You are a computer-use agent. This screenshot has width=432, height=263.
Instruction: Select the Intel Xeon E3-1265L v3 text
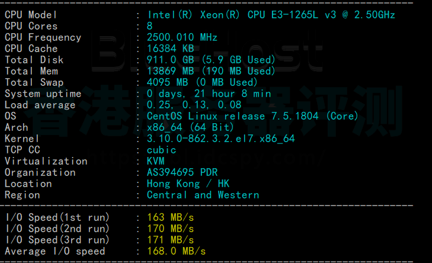pos(271,15)
